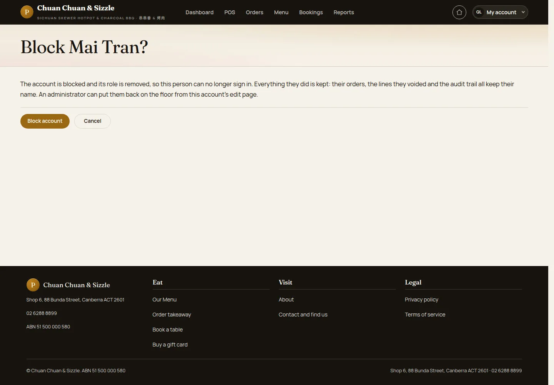Visit the Contact and find us link
The height and width of the screenshot is (385, 554).
(x=303, y=315)
